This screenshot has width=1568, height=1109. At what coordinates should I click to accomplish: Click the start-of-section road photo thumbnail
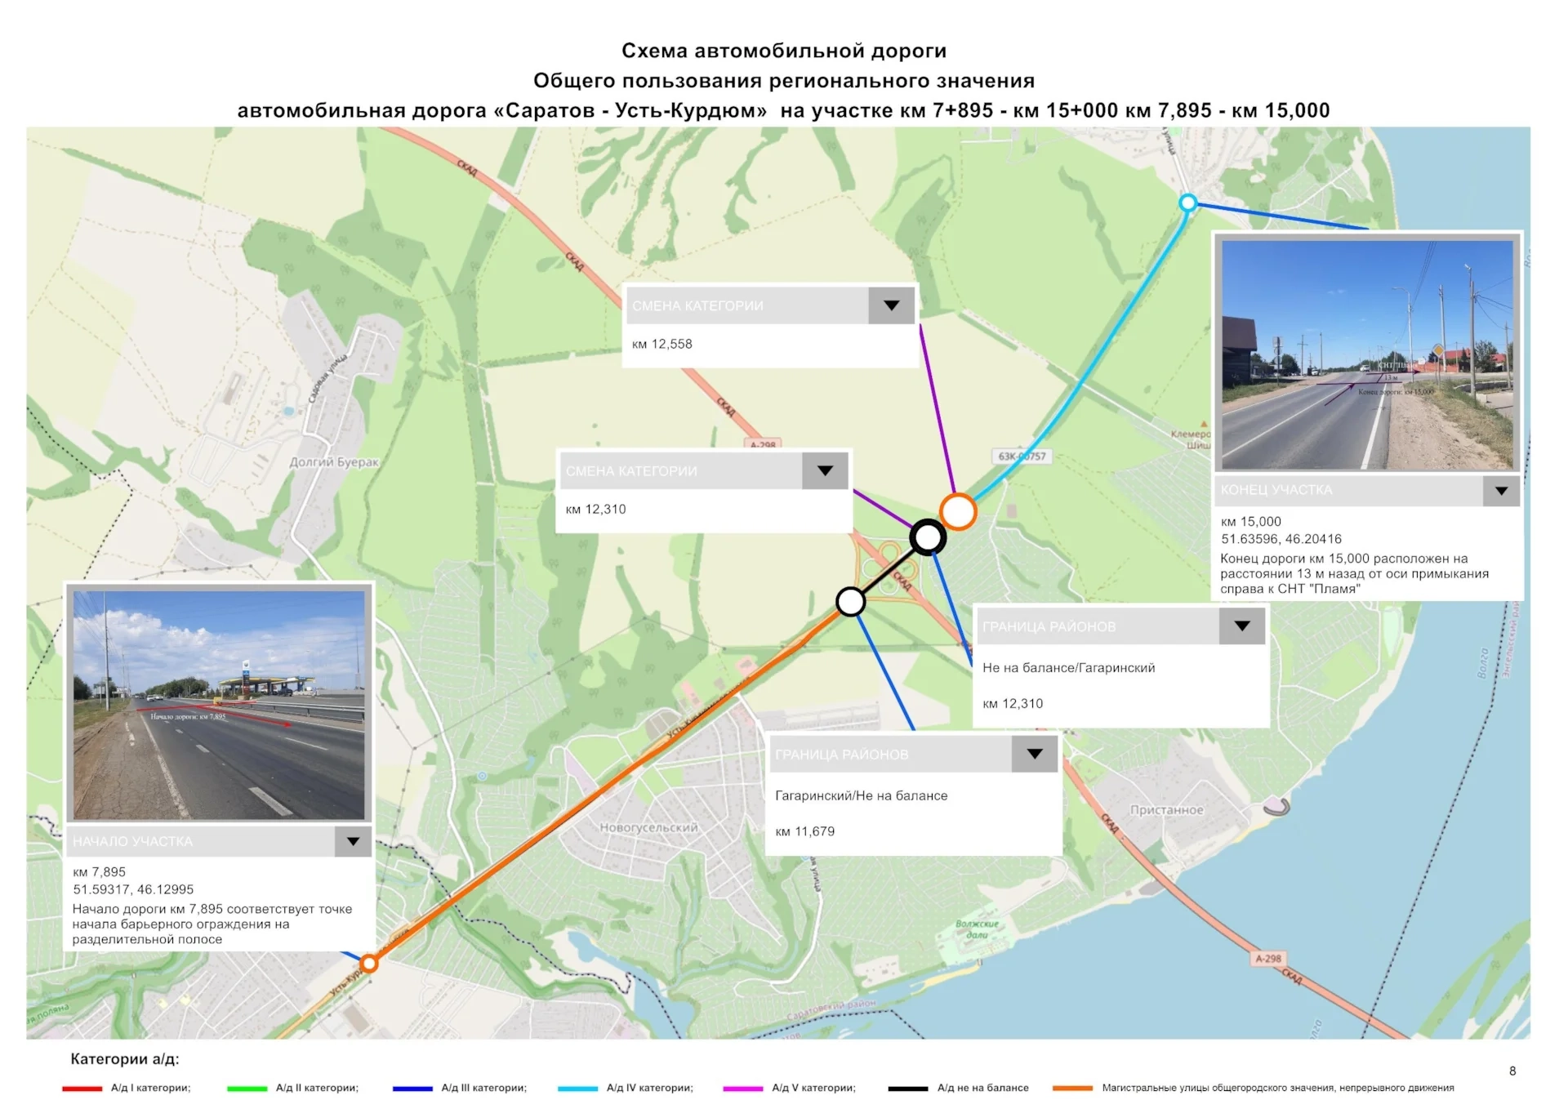[219, 705]
